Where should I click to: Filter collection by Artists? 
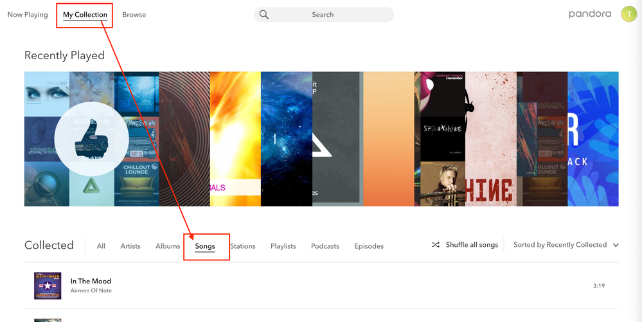[130, 246]
